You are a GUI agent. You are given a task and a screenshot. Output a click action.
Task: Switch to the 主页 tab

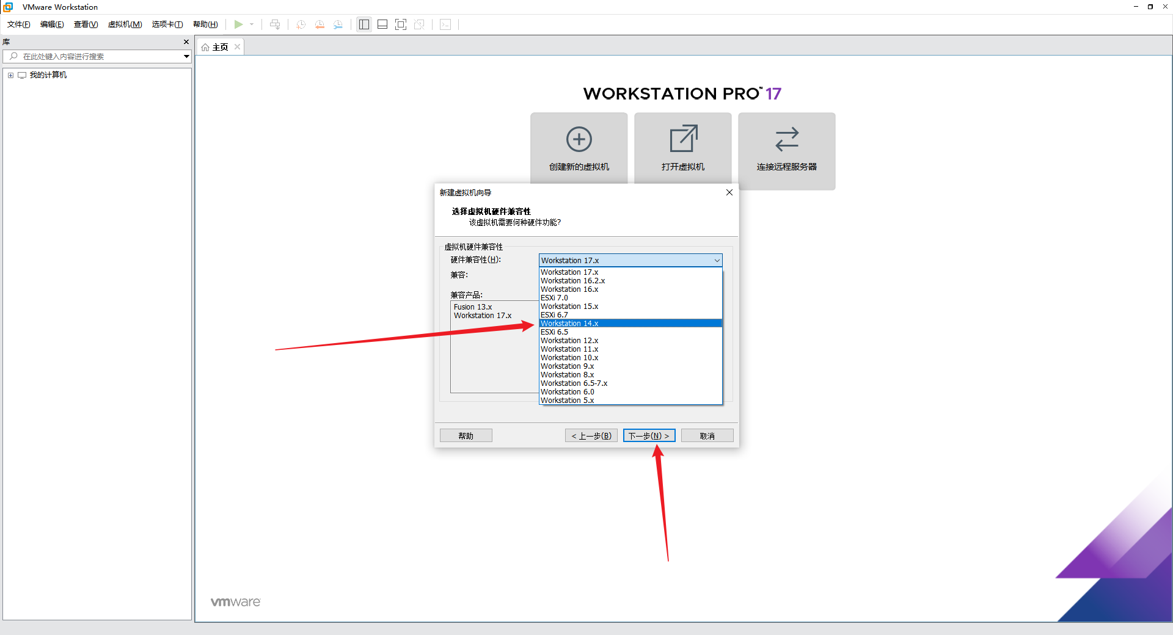click(x=220, y=47)
